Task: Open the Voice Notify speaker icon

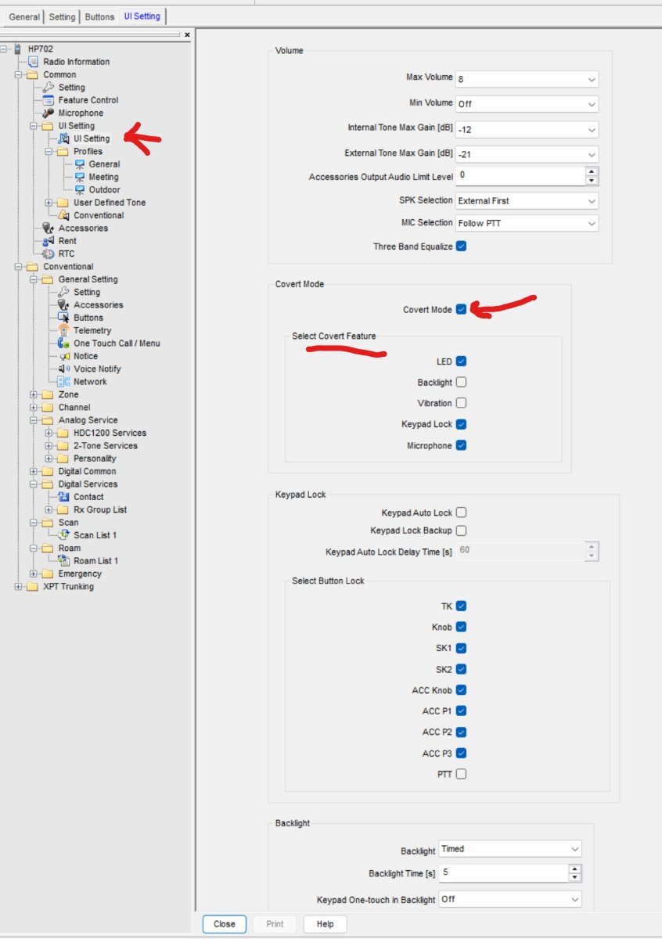Action: coord(64,369)
